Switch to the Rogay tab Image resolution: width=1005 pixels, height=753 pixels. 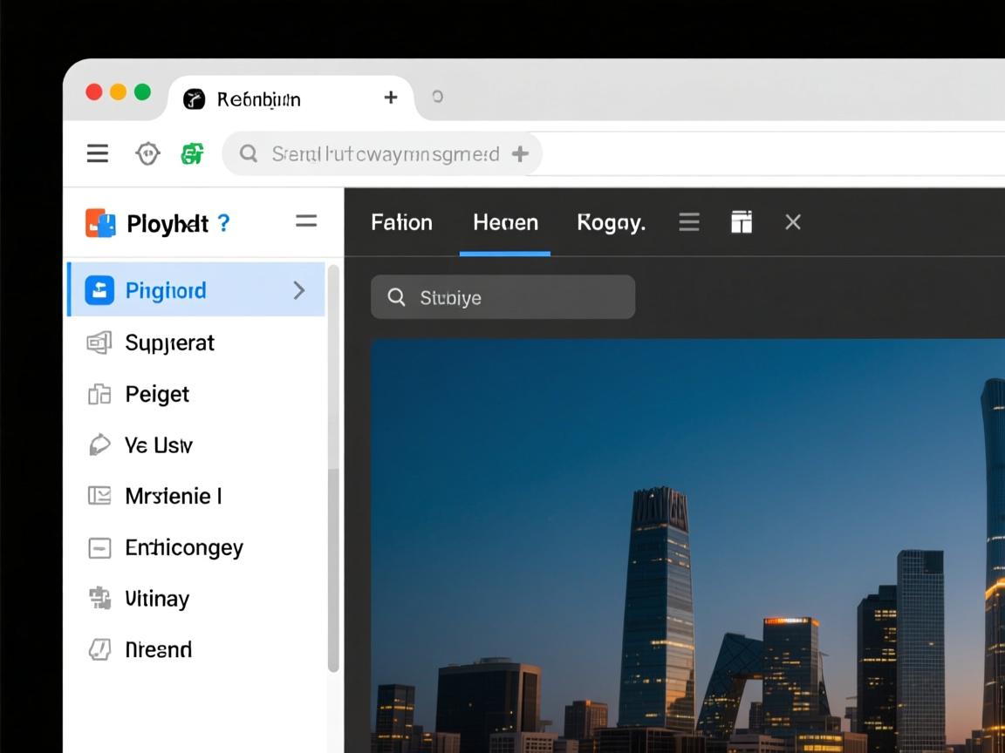pyautogui.click(x=611, y=222)
